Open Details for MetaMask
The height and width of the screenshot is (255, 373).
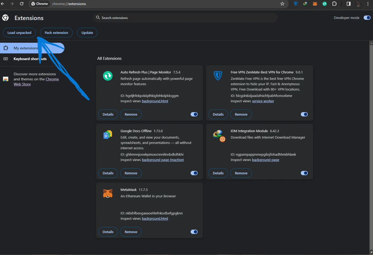pos(108,232)
